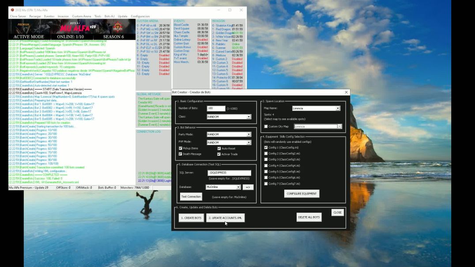Click the SQL Server input field
This screenshot has width=475, height=267.
(x=229, y=173)
